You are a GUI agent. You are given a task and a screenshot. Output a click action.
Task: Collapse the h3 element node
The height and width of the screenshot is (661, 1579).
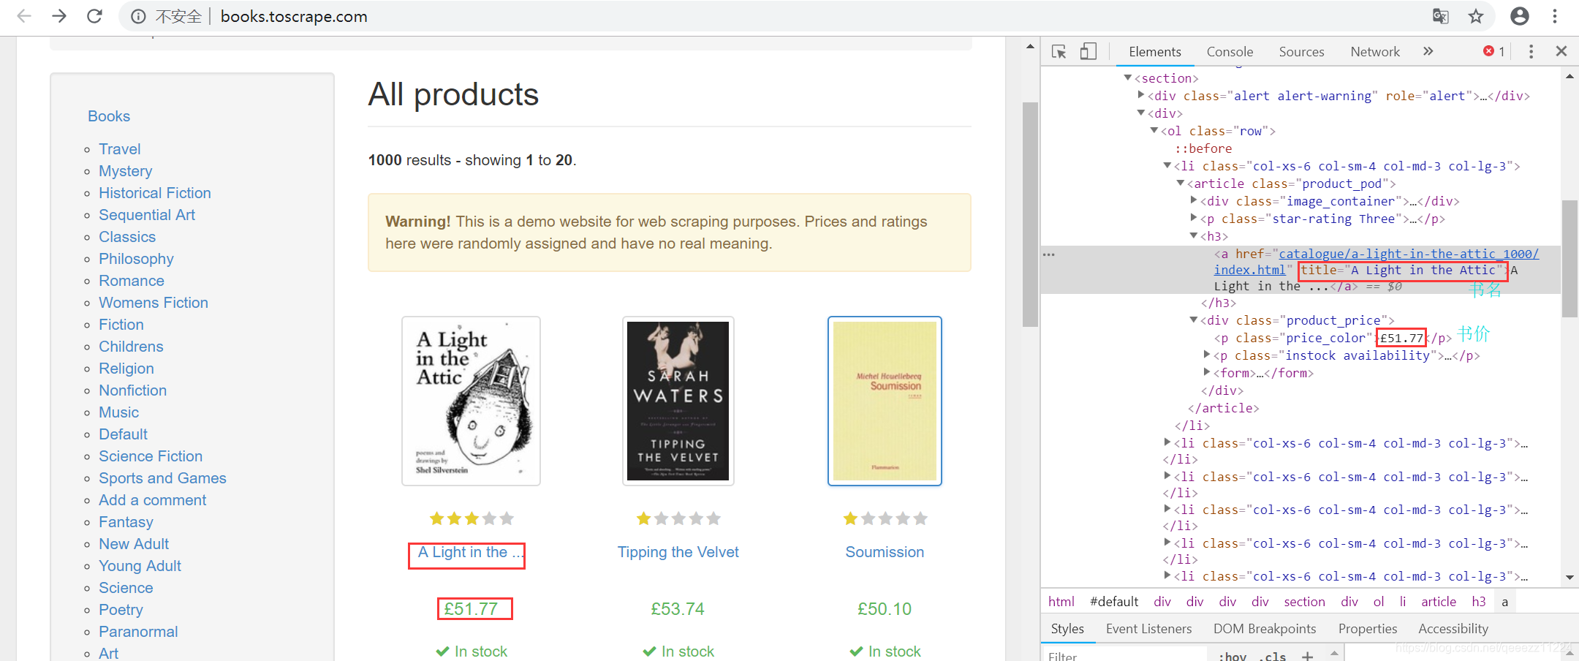coord(1194,235)
